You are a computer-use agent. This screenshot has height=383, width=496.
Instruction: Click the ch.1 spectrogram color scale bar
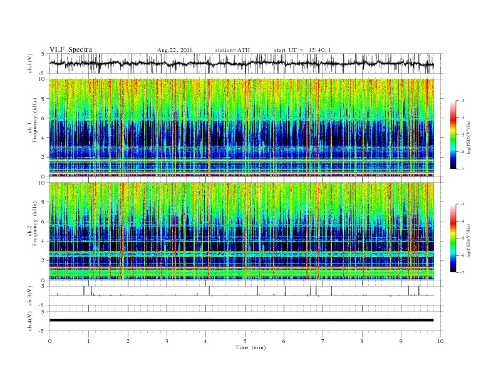pyautogui.click(x=453, y=135)
